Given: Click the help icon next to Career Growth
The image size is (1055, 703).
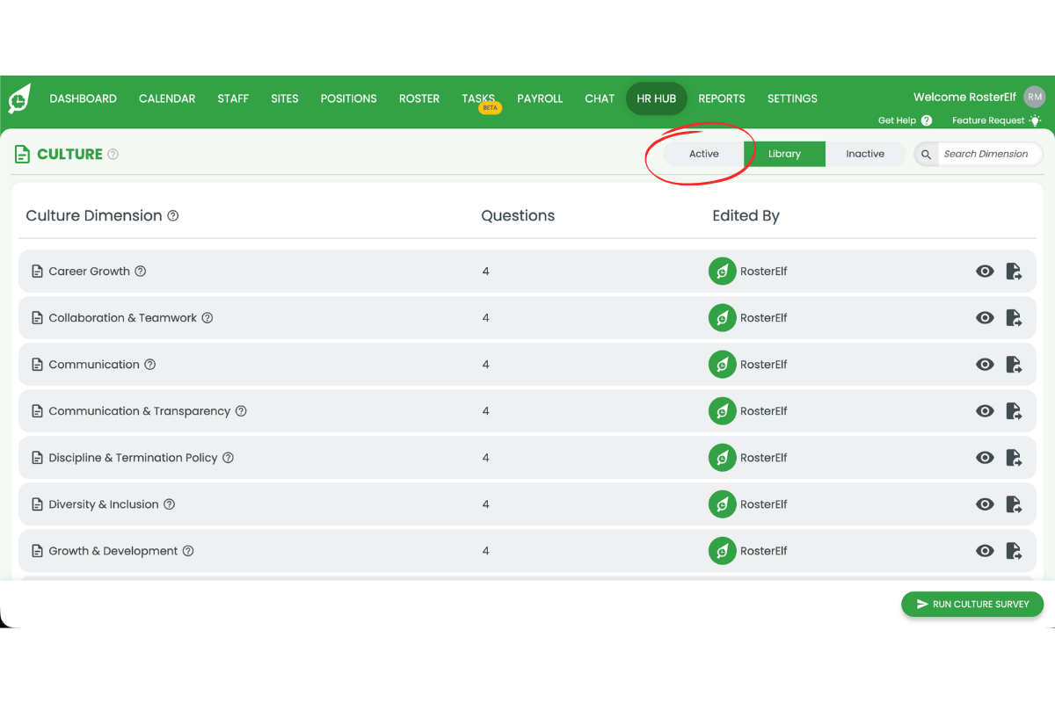Looking at the screenshot, I should [140, 272].
